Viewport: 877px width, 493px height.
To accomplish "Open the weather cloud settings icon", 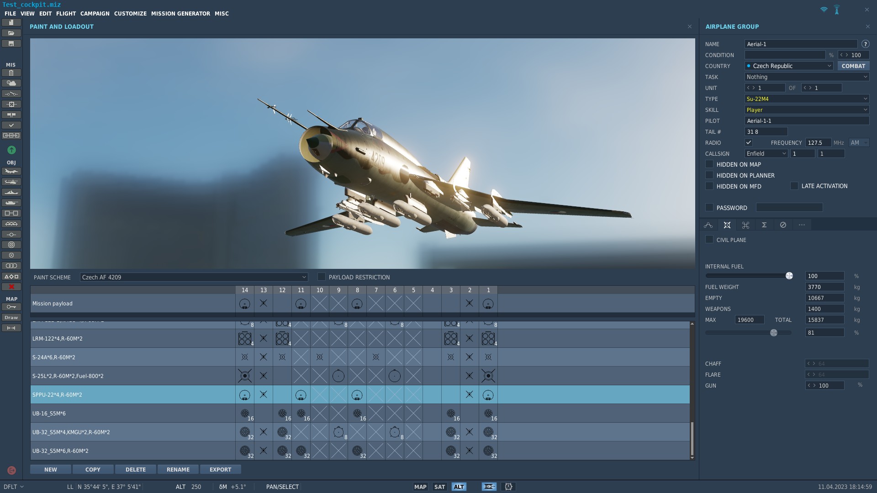I will 11,83.
